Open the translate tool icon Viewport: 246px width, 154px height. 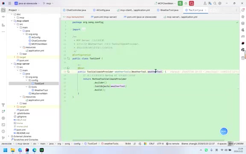(x=210, y=3)
